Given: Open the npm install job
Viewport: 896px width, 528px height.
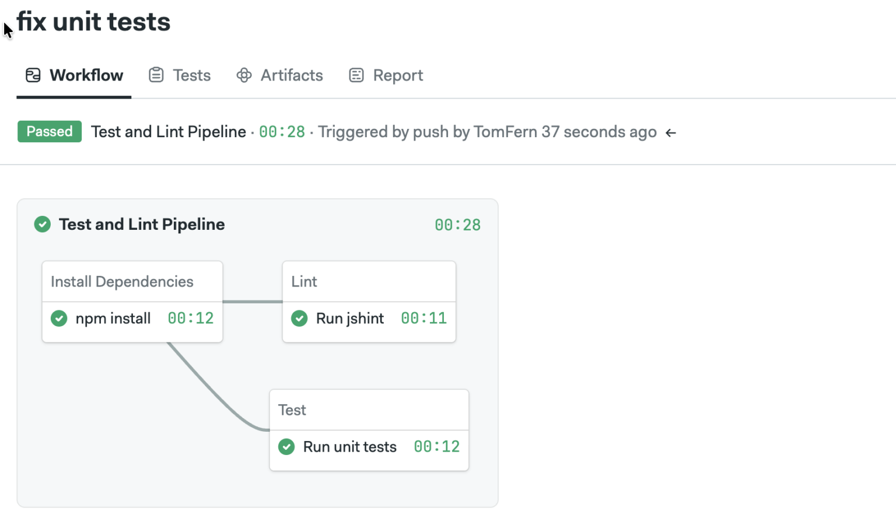Looking at the screenshot, I should 113,319.
